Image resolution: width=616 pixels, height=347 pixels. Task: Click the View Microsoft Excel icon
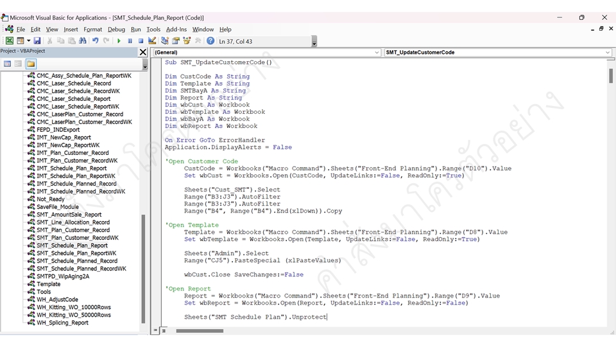(10, 41)
